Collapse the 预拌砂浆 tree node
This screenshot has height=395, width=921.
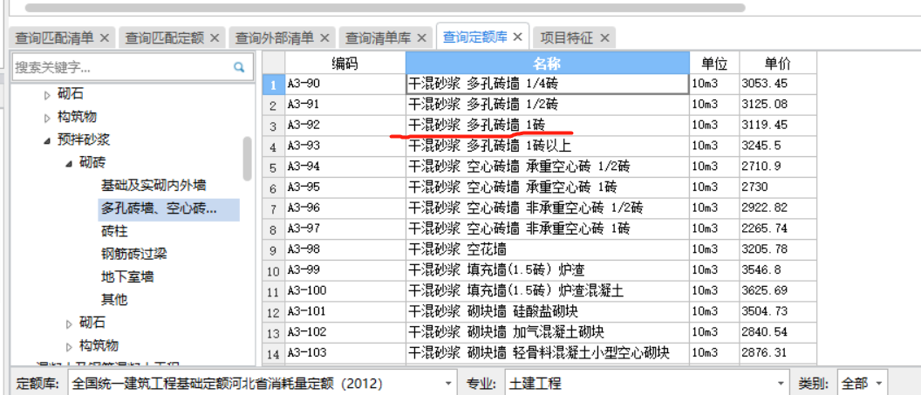tap(47, 140)
